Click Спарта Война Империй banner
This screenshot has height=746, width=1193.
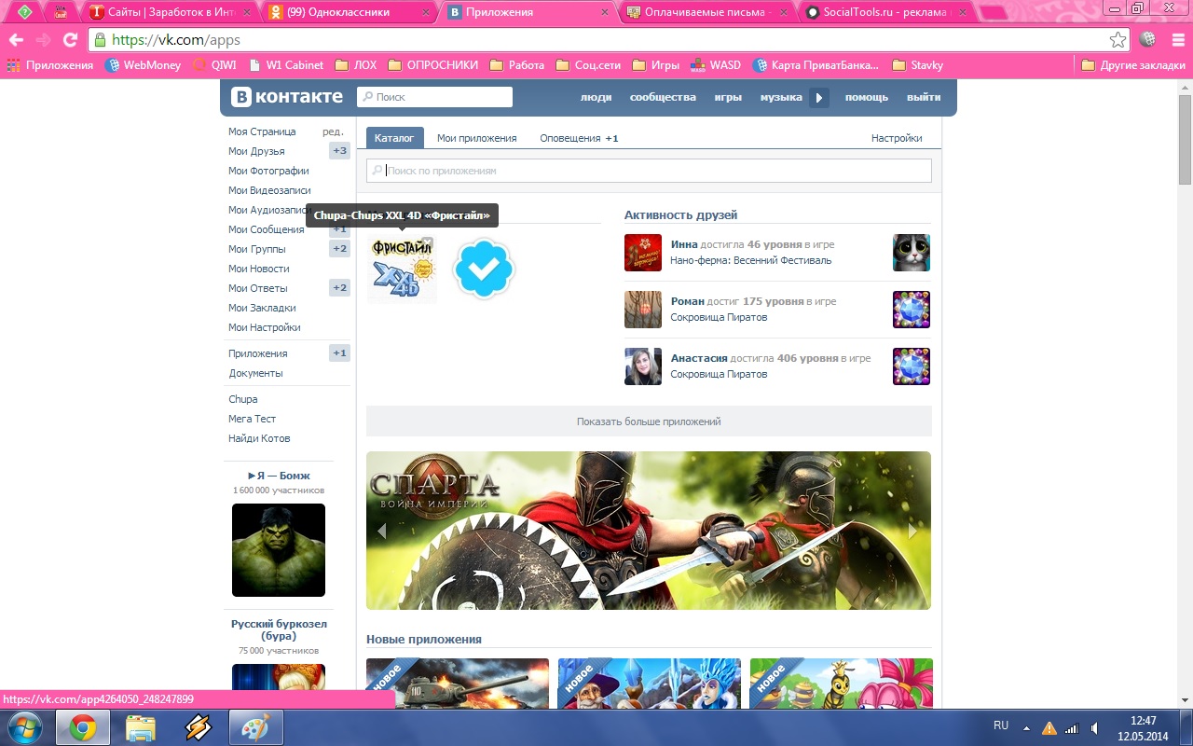coord(649,531)
